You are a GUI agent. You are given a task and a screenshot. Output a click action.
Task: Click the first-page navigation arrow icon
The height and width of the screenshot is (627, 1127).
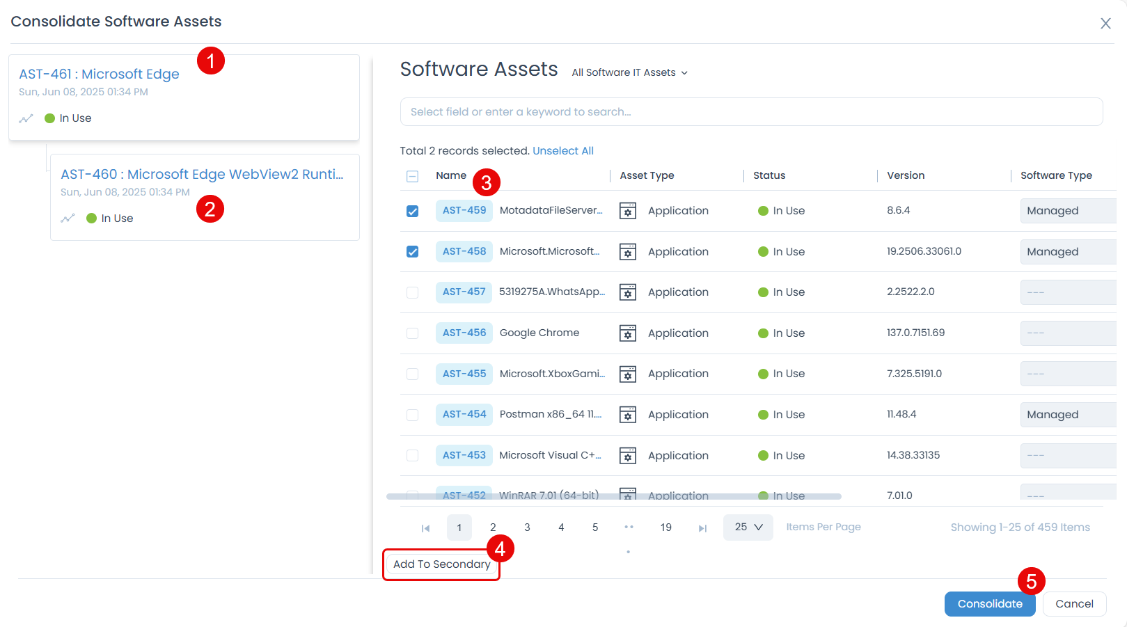tap(425, 527)
